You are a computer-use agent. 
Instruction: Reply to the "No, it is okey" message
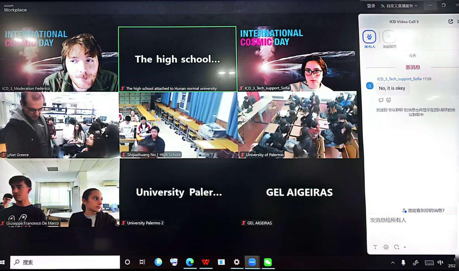point(381,100)
